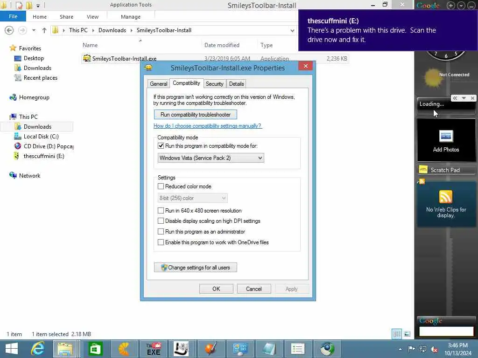The width and height of the screenshot is (478, 358).
Task: Click Run compatibility troubleshooter button
Action: [196, 115]
